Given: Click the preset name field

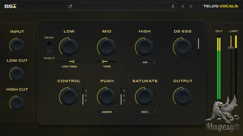Looking at the screenshot, I should pos(121,6).
